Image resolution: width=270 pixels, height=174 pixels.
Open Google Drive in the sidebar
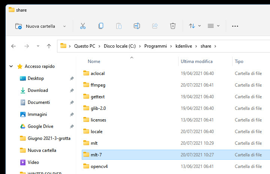point(40,126)
